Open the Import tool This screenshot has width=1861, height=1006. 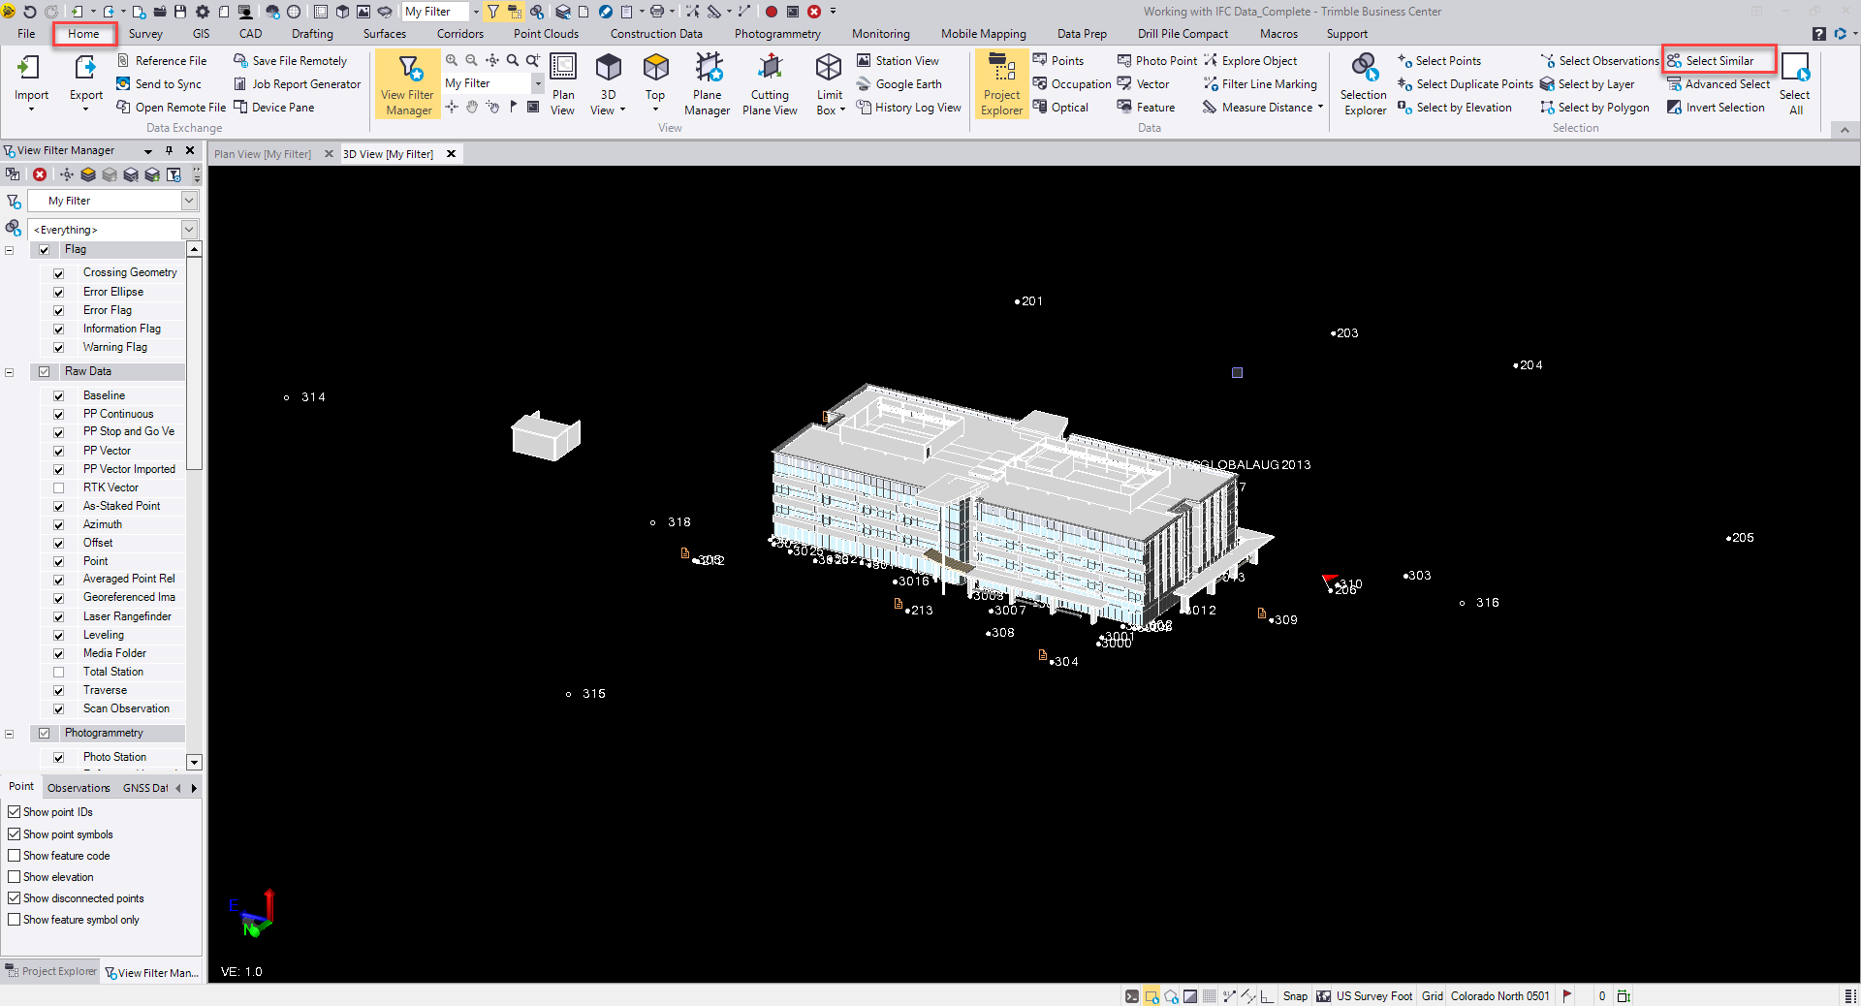tap(31, 81)
